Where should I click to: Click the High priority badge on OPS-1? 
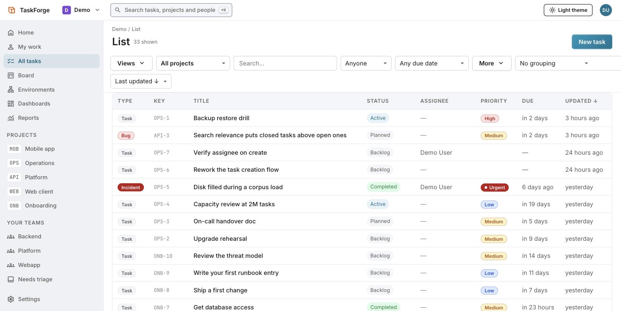(x=490, y=118)
